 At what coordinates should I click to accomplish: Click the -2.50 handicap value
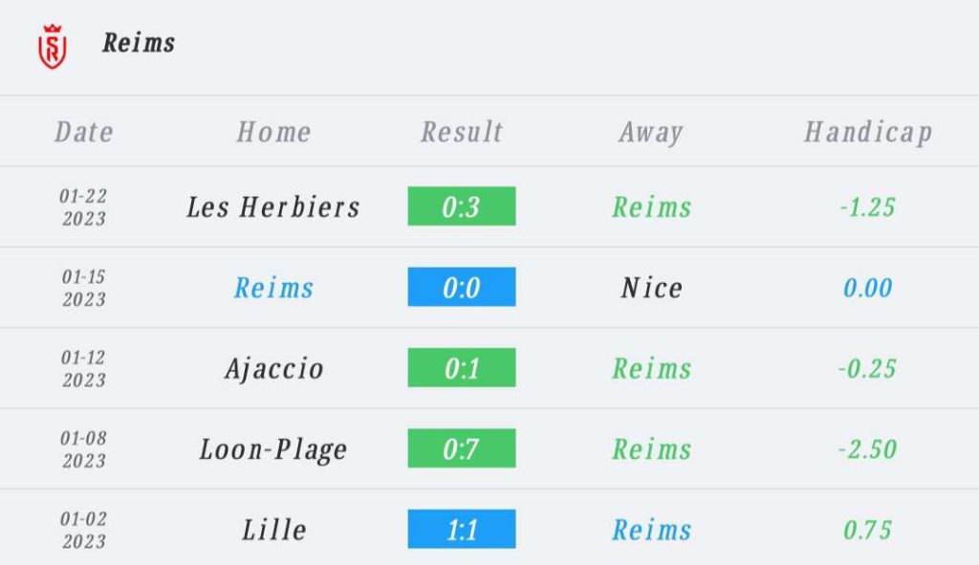click(868, 449)
